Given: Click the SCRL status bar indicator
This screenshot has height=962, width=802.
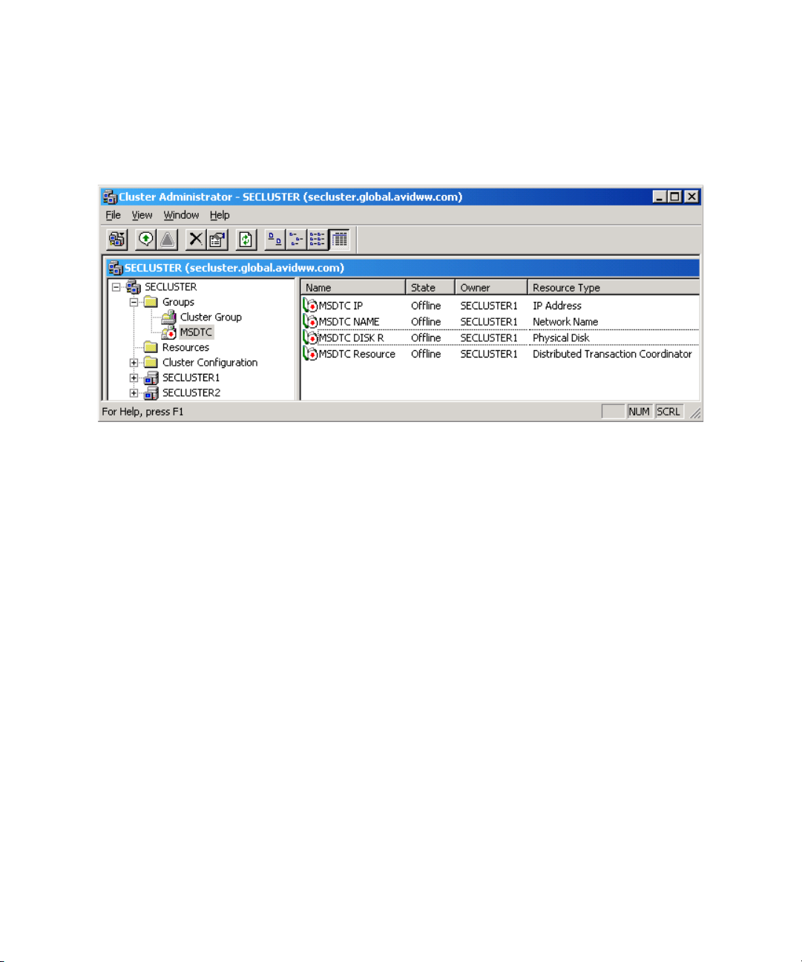Looking at the screenshot, I should pyautogui.click(x=668, y=412).
